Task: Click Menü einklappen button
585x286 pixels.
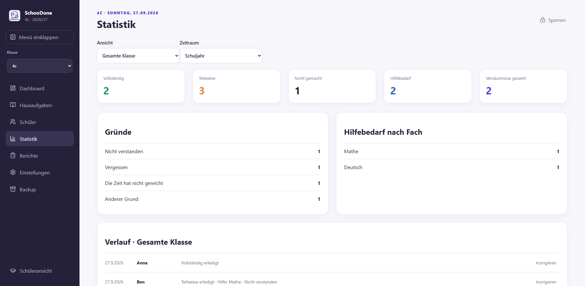Action: [40, 37]
